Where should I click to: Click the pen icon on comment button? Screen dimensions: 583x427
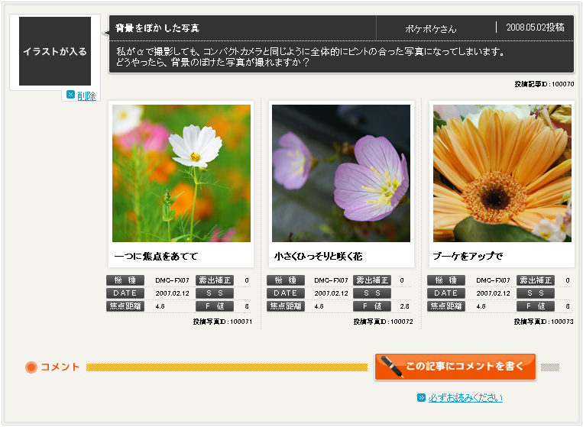coord(391,366)
